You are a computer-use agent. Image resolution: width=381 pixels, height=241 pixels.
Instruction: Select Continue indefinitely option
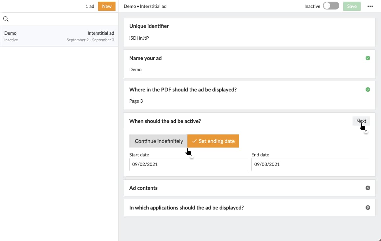(159, 141)
